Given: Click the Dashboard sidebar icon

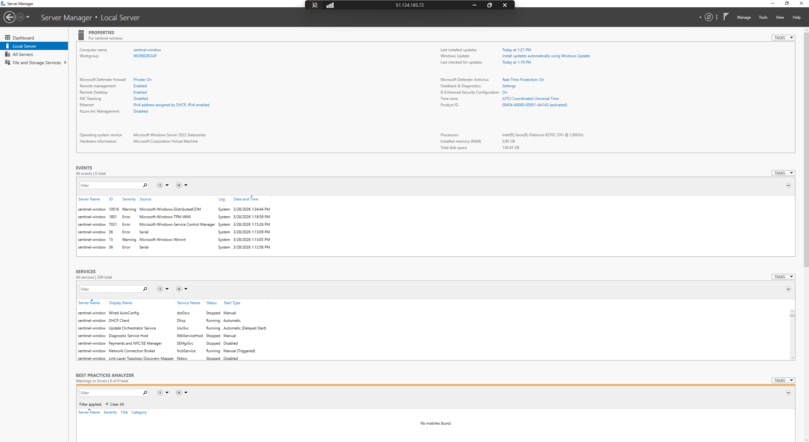Looking at the screenshot, I should [8, 38].
